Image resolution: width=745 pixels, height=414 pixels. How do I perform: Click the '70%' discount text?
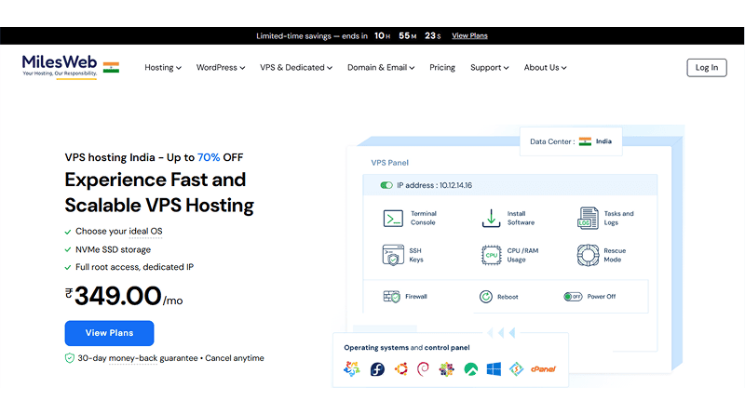pos(209,157)
